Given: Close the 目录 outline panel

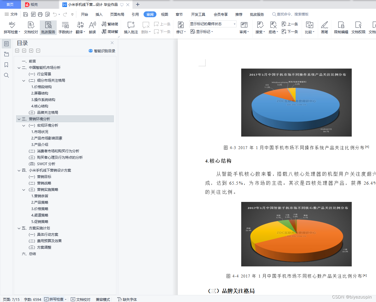Looking at the screenshot, I should pyautogui.click(x=112, y=43).
